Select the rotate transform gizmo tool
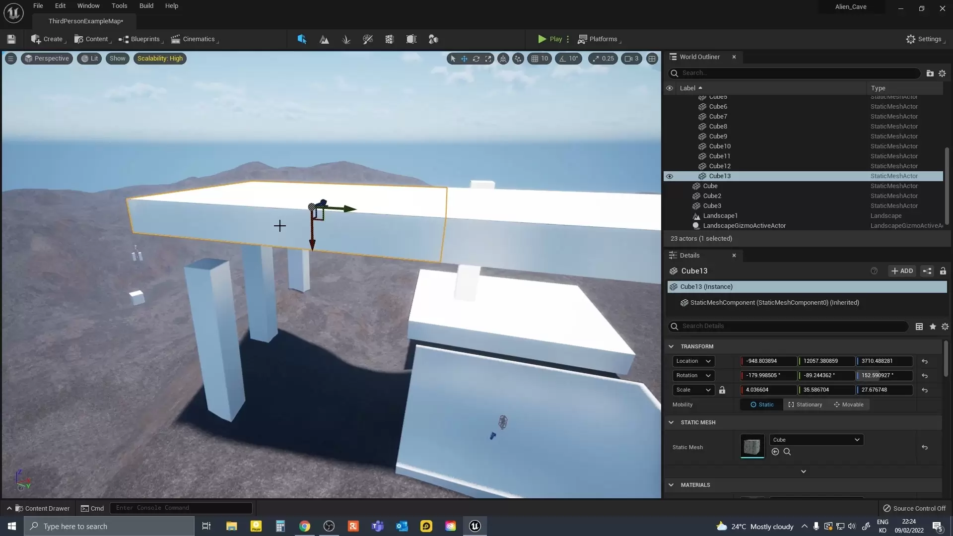The width and height of the screenshot is (953, 536). (x=476, y=59)
